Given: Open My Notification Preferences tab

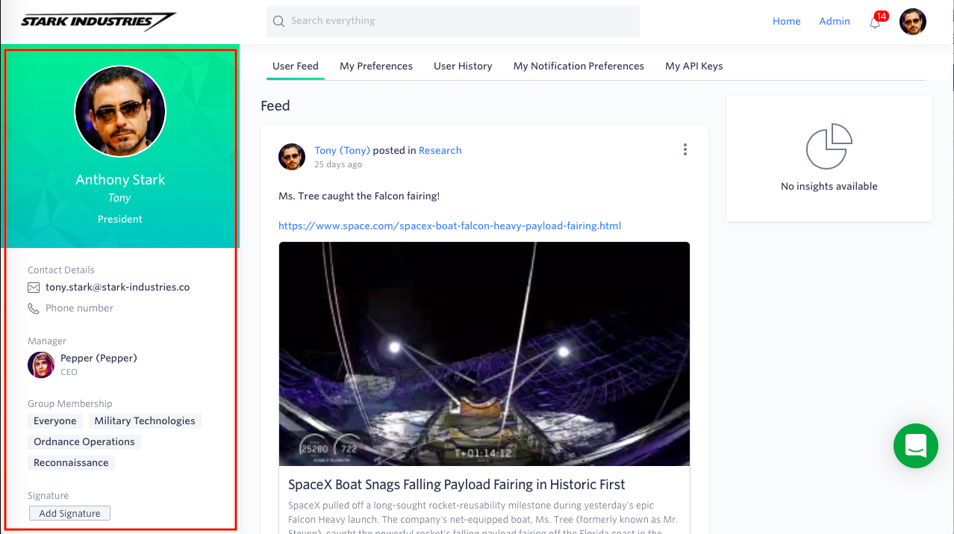Looking at the screenshot, I should point(579,66).
